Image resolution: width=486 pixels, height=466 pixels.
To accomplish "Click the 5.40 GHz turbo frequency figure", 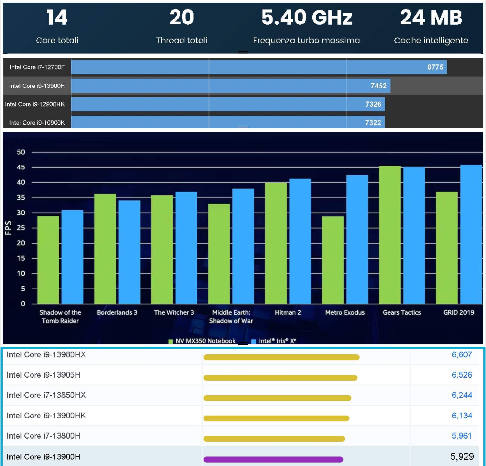I will click(x=307, y=18).
